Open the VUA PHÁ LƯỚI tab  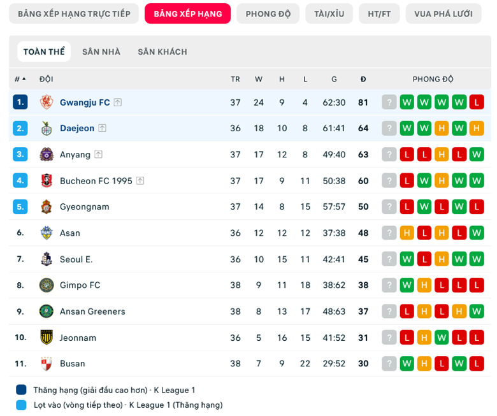pyautogui.click(x=443, y=13)
